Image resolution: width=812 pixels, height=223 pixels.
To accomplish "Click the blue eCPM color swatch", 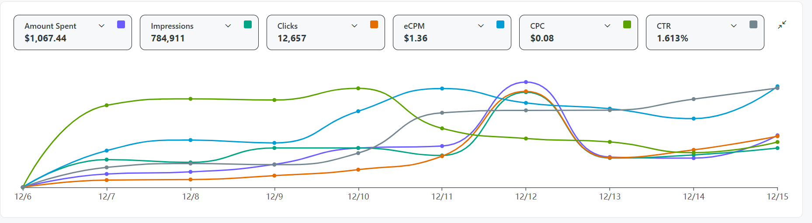I will [500, 24].
